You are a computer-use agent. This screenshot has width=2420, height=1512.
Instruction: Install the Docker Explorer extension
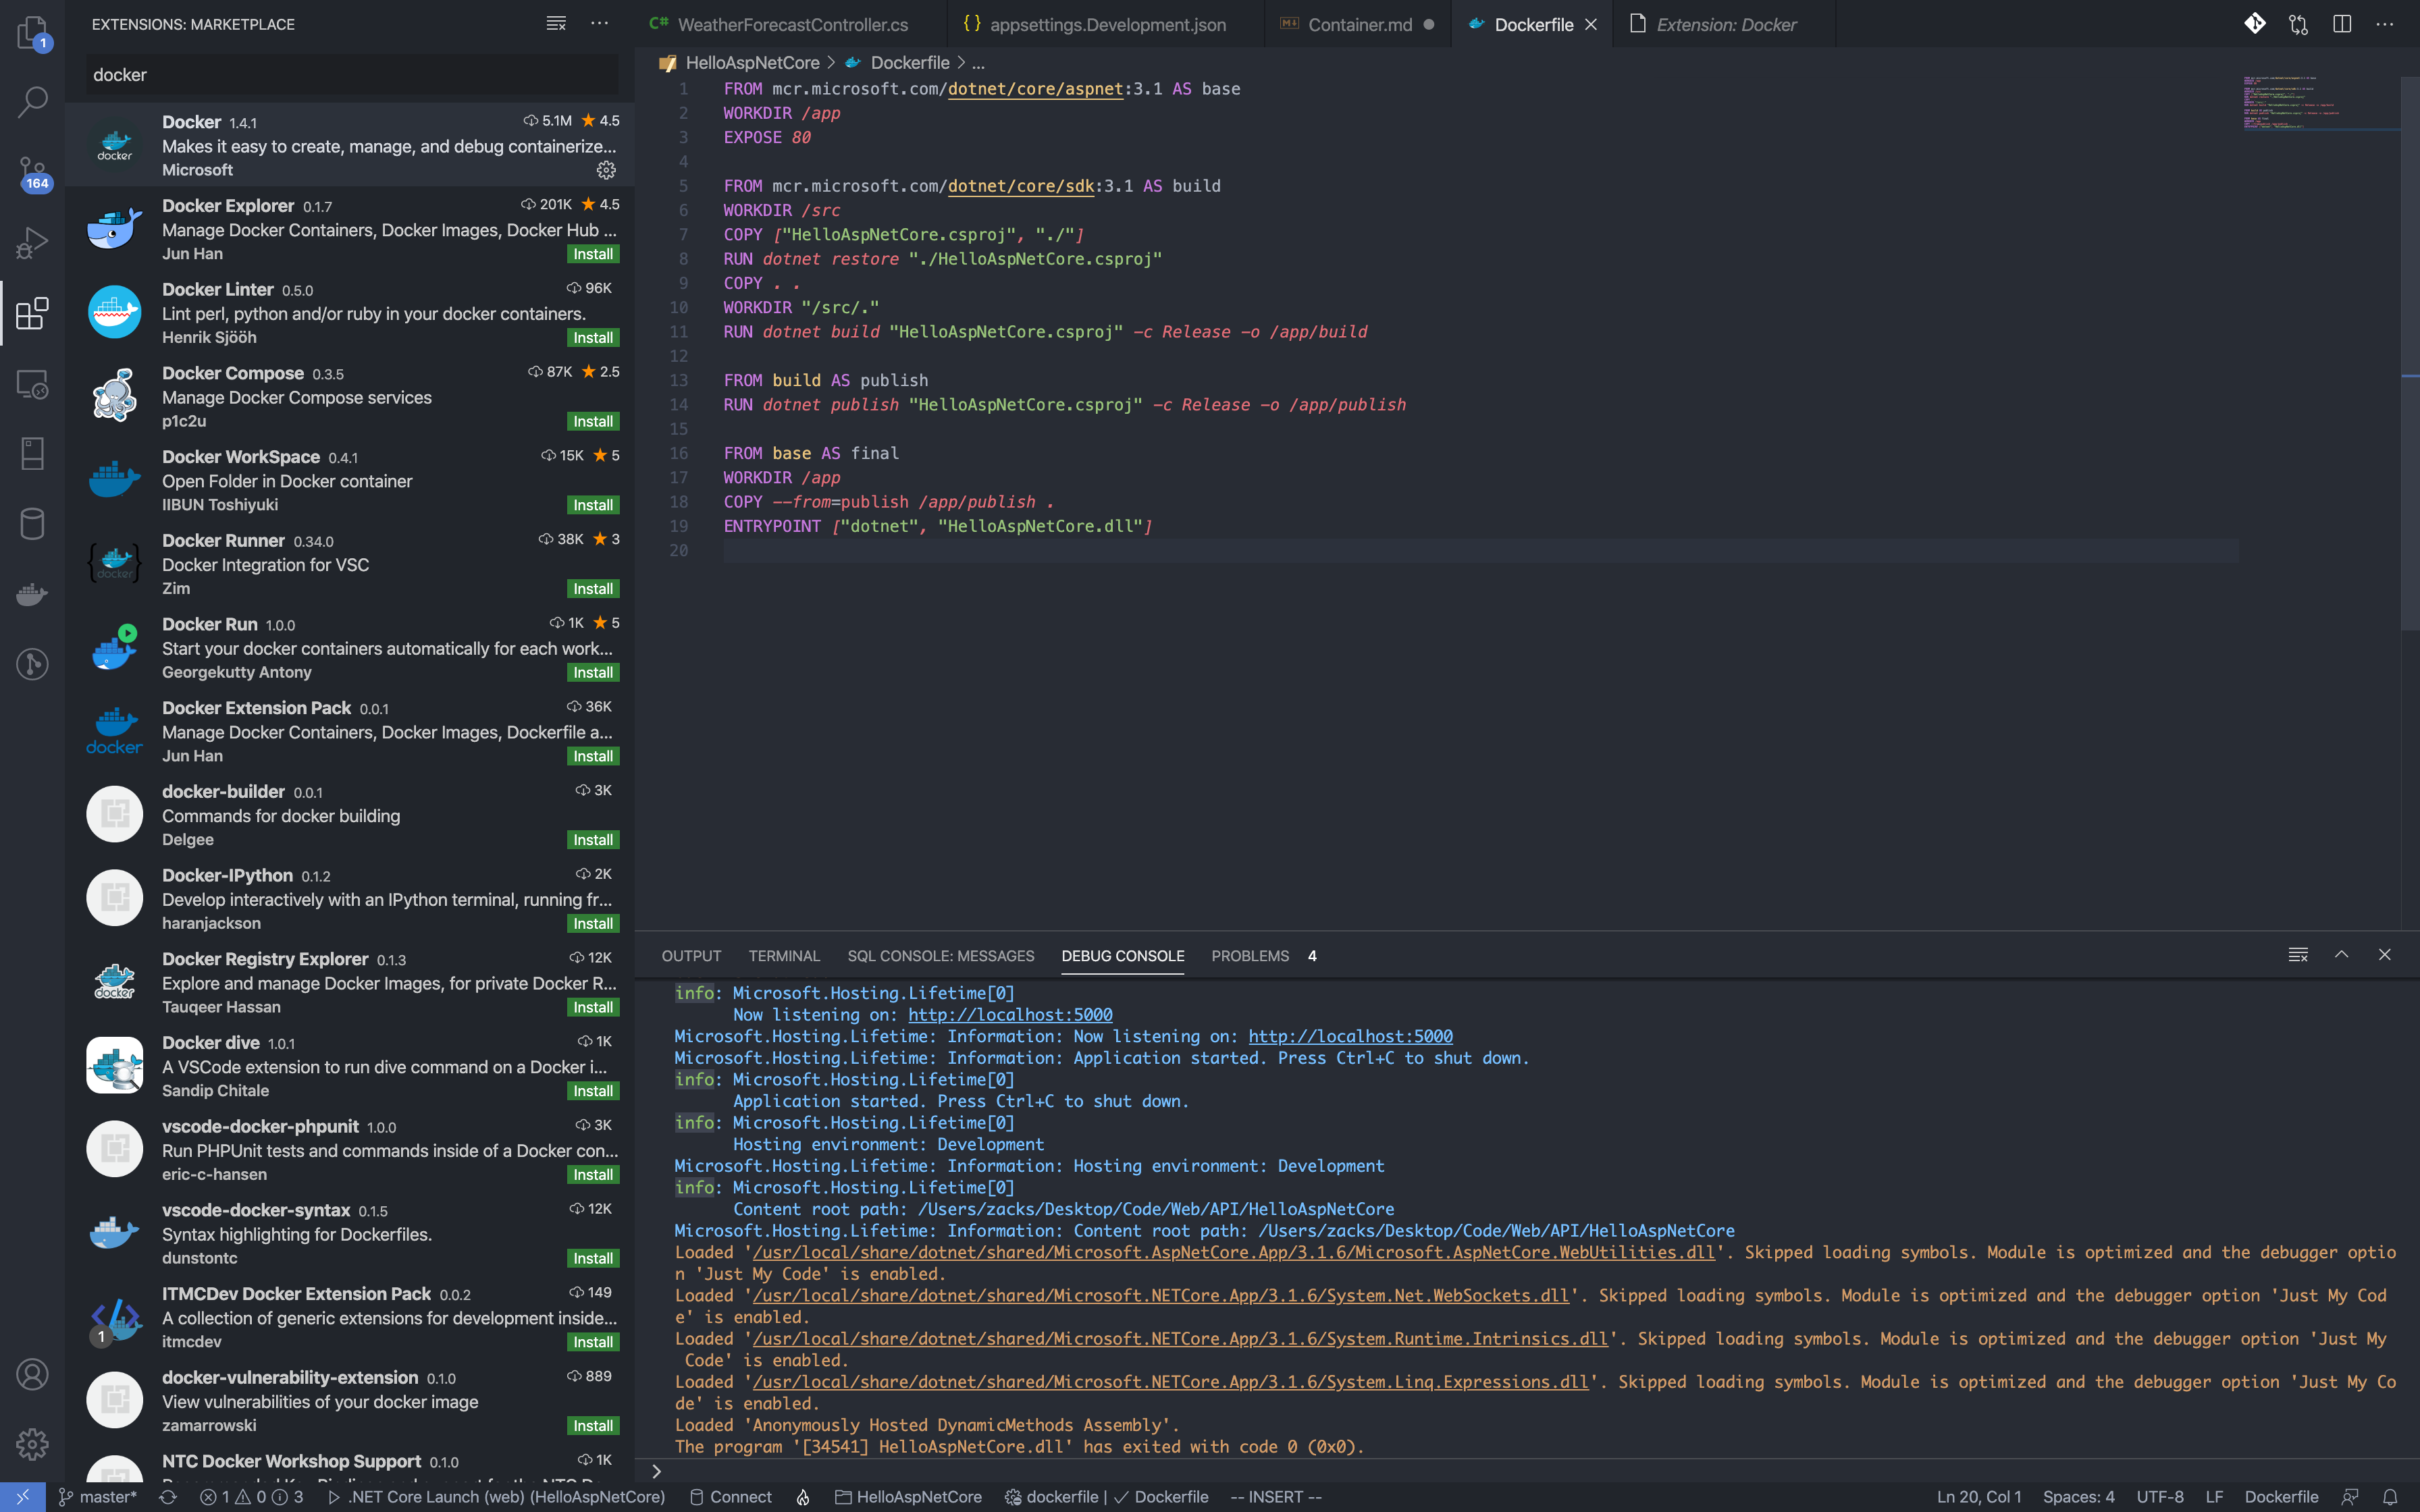point(593,254)
